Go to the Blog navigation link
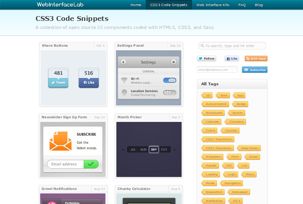 click(x=259, y=5)
